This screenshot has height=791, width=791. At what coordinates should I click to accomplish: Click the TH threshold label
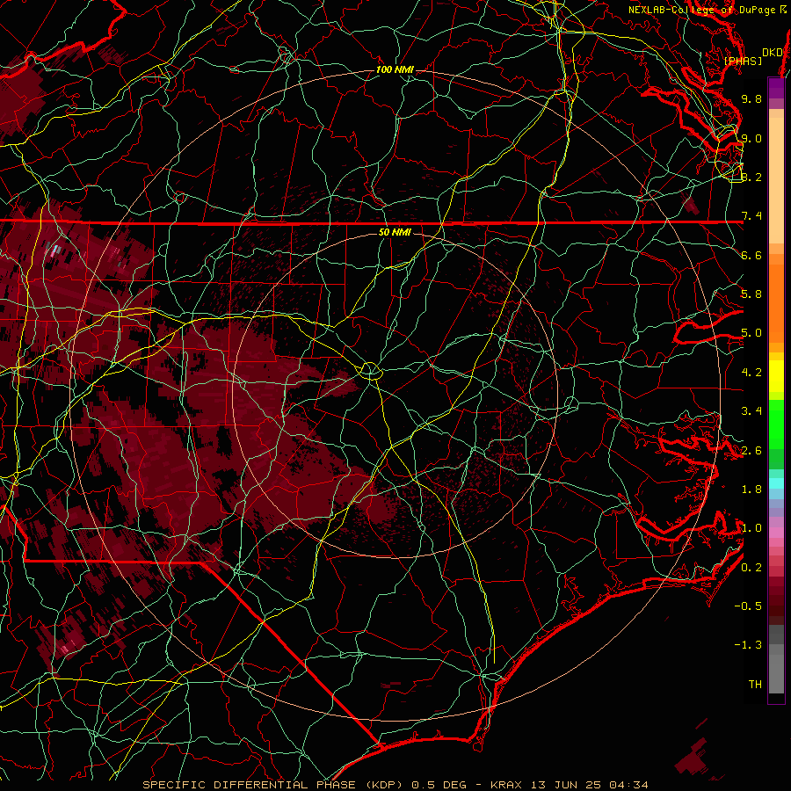coord(755,685)
